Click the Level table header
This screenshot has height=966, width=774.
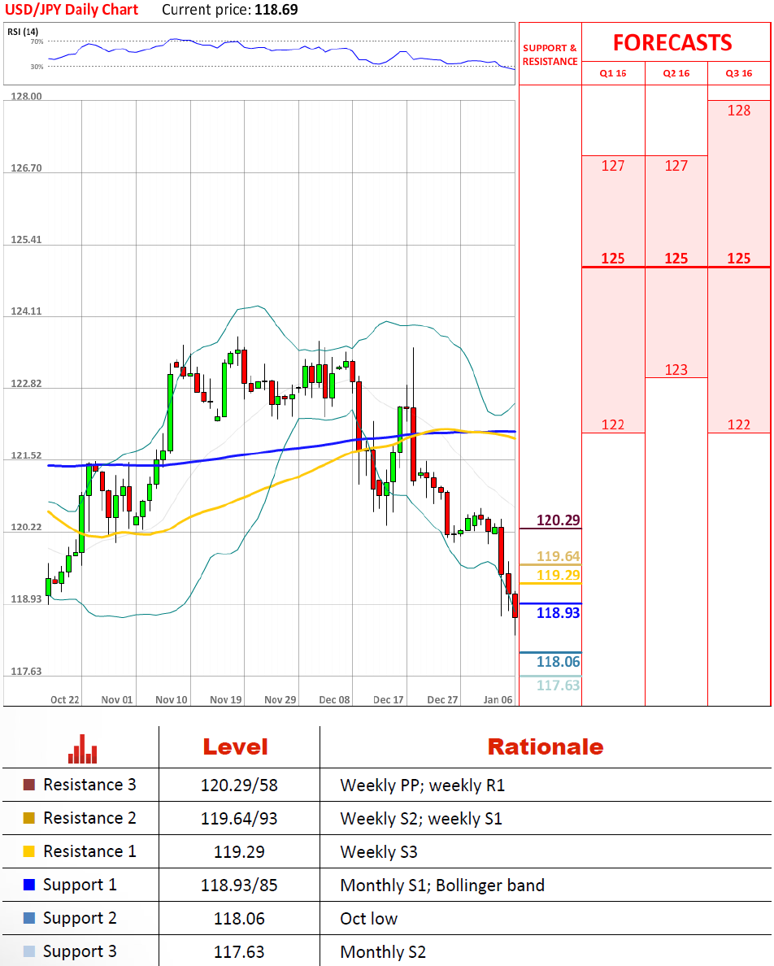click(x=235, y=746)
